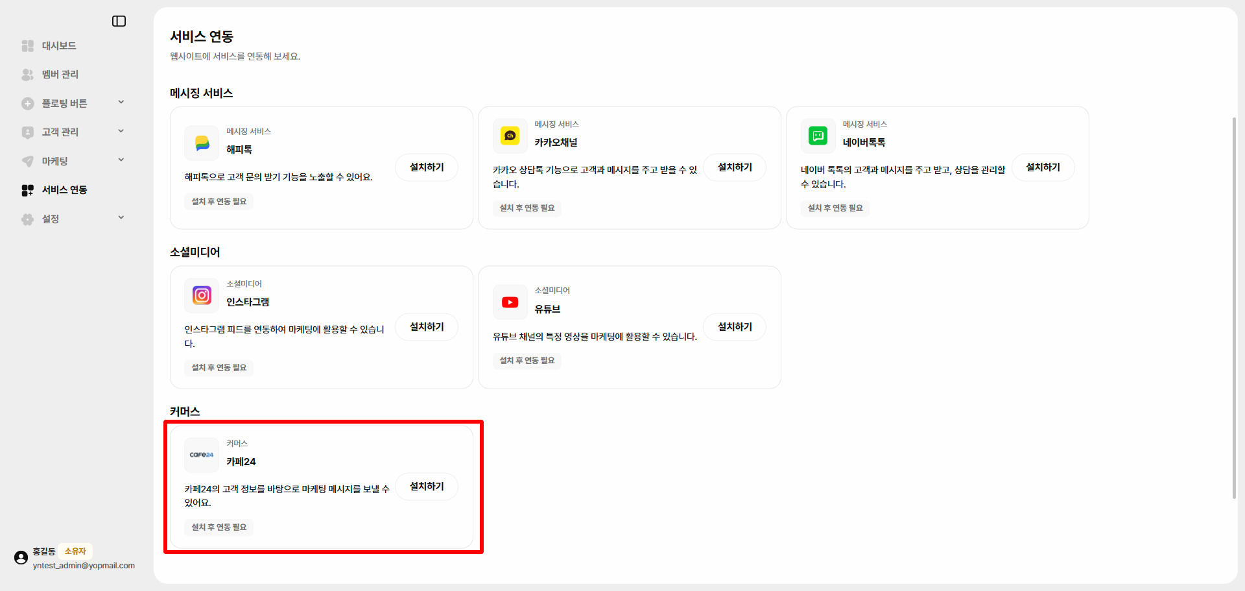Click 설치 후 연동 필요 tag on 해피톡
This screenshot has width=1245, height=591.
pyautogui.click(x=219, y=202)
